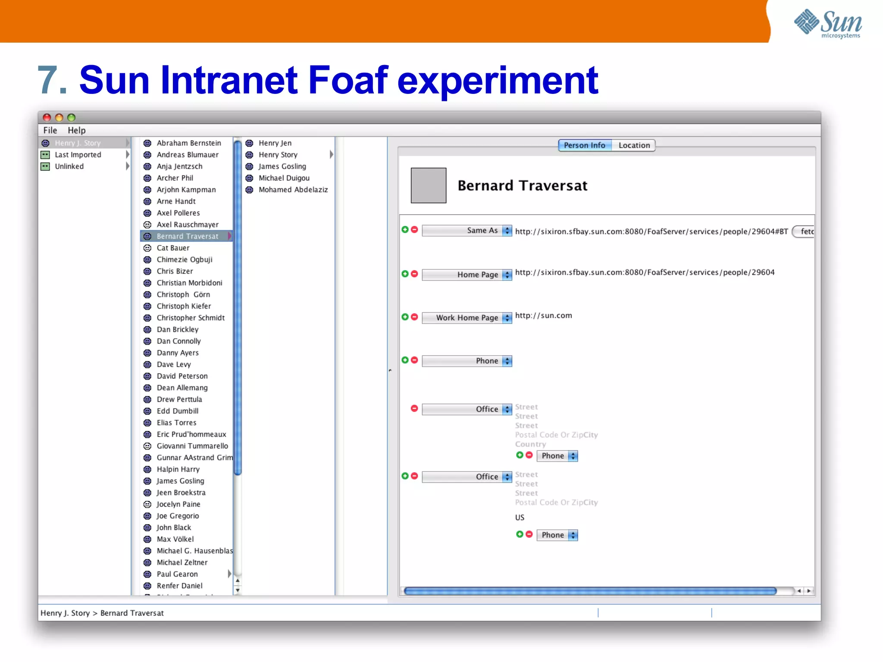Expand Henry Story's disclosure arrow
The image size is (883, 662).
pos(331,155)
